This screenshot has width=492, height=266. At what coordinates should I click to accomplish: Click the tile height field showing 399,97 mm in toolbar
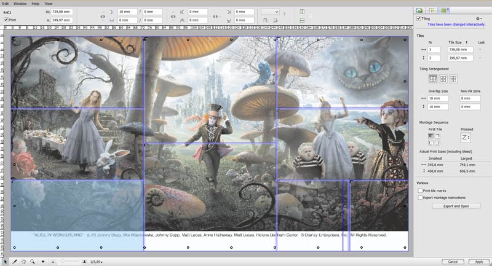click(62, 20)
